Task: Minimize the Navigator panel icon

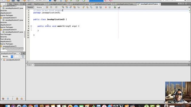Action: pyautogui.click(x=24, y=53)
